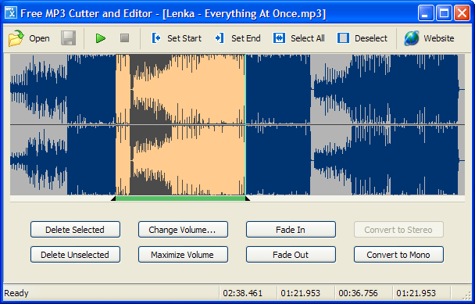Image resolution: width=475 pixels, height=304 pixels.
Task: Click the Select All icon
Action: coord(279,38)
